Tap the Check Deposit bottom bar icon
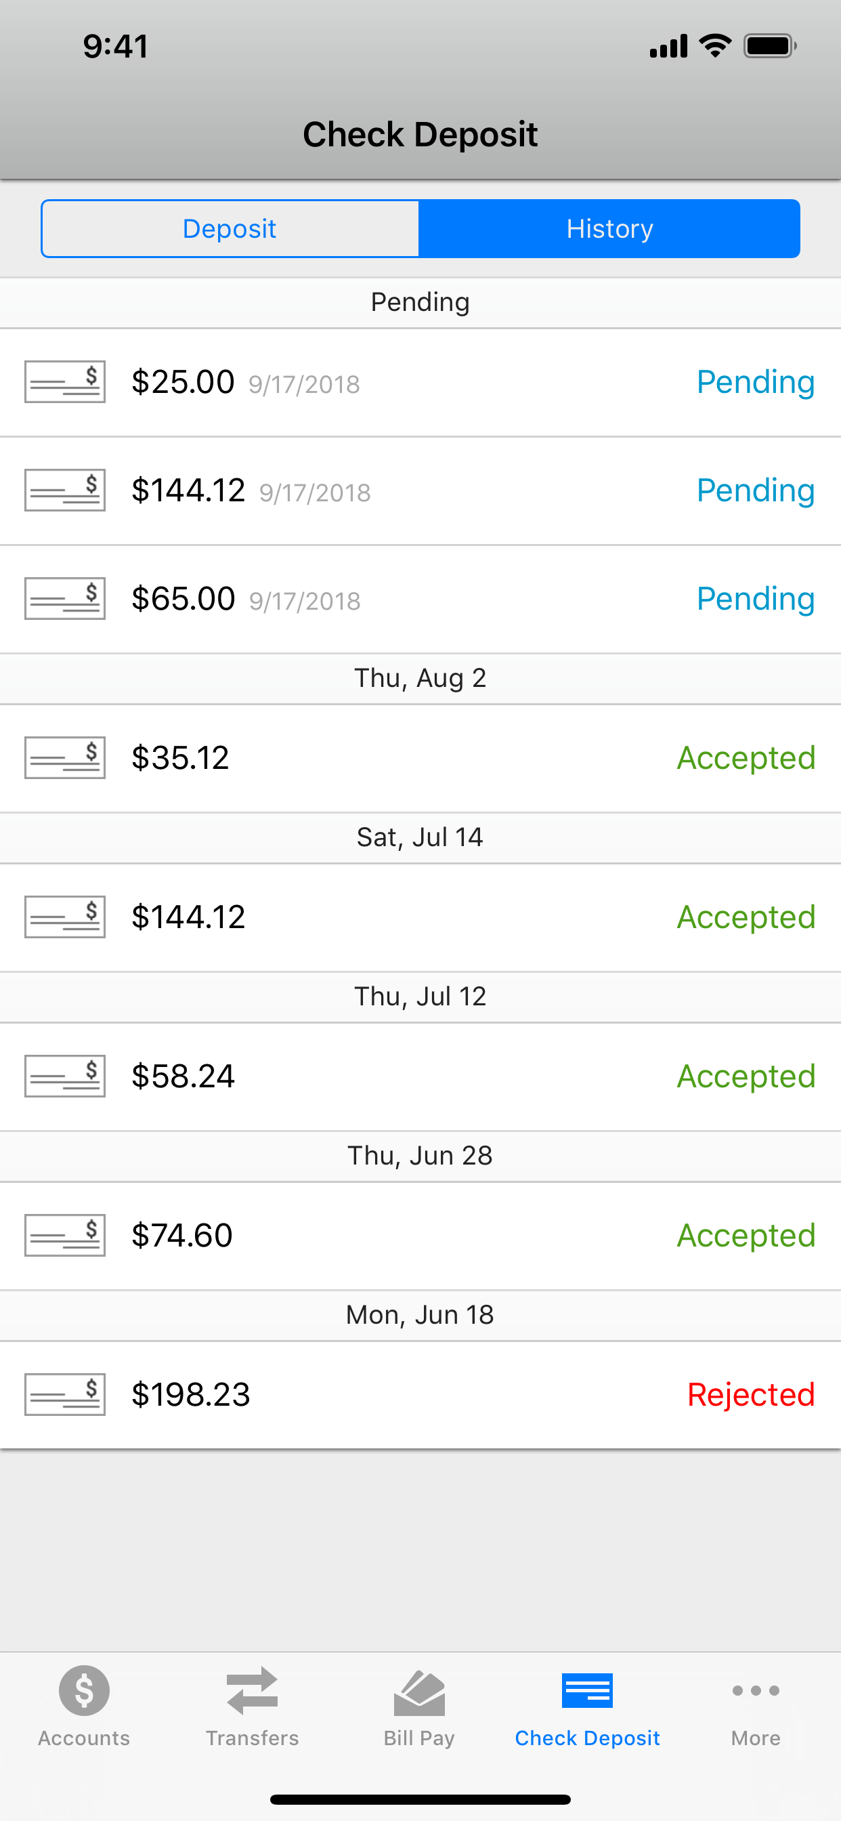The height and width of the screenshot is (1821, 841). [x=587, y=1690]
